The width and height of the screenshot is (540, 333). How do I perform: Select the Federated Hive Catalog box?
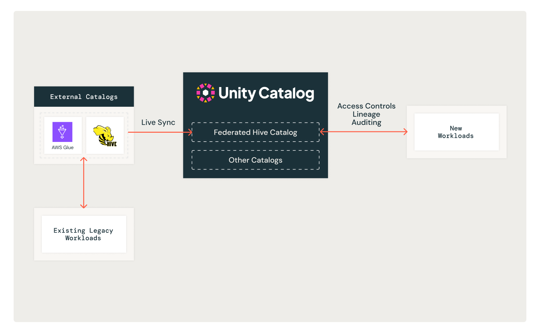click(x=256, y=132)
